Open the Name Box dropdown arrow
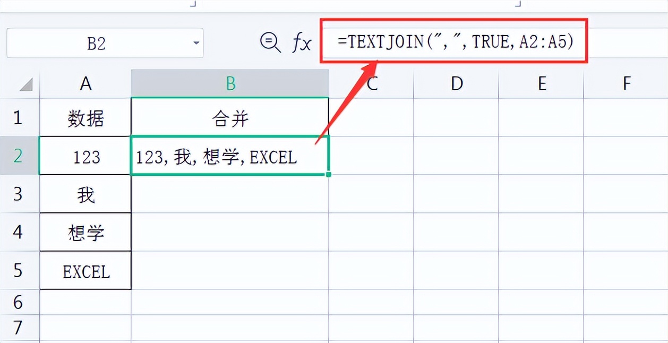668x343 pixels. (x=196, y=43)
